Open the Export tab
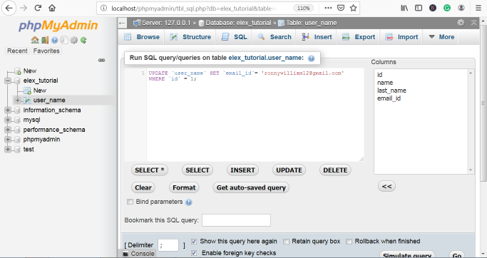 click(359, 37)
